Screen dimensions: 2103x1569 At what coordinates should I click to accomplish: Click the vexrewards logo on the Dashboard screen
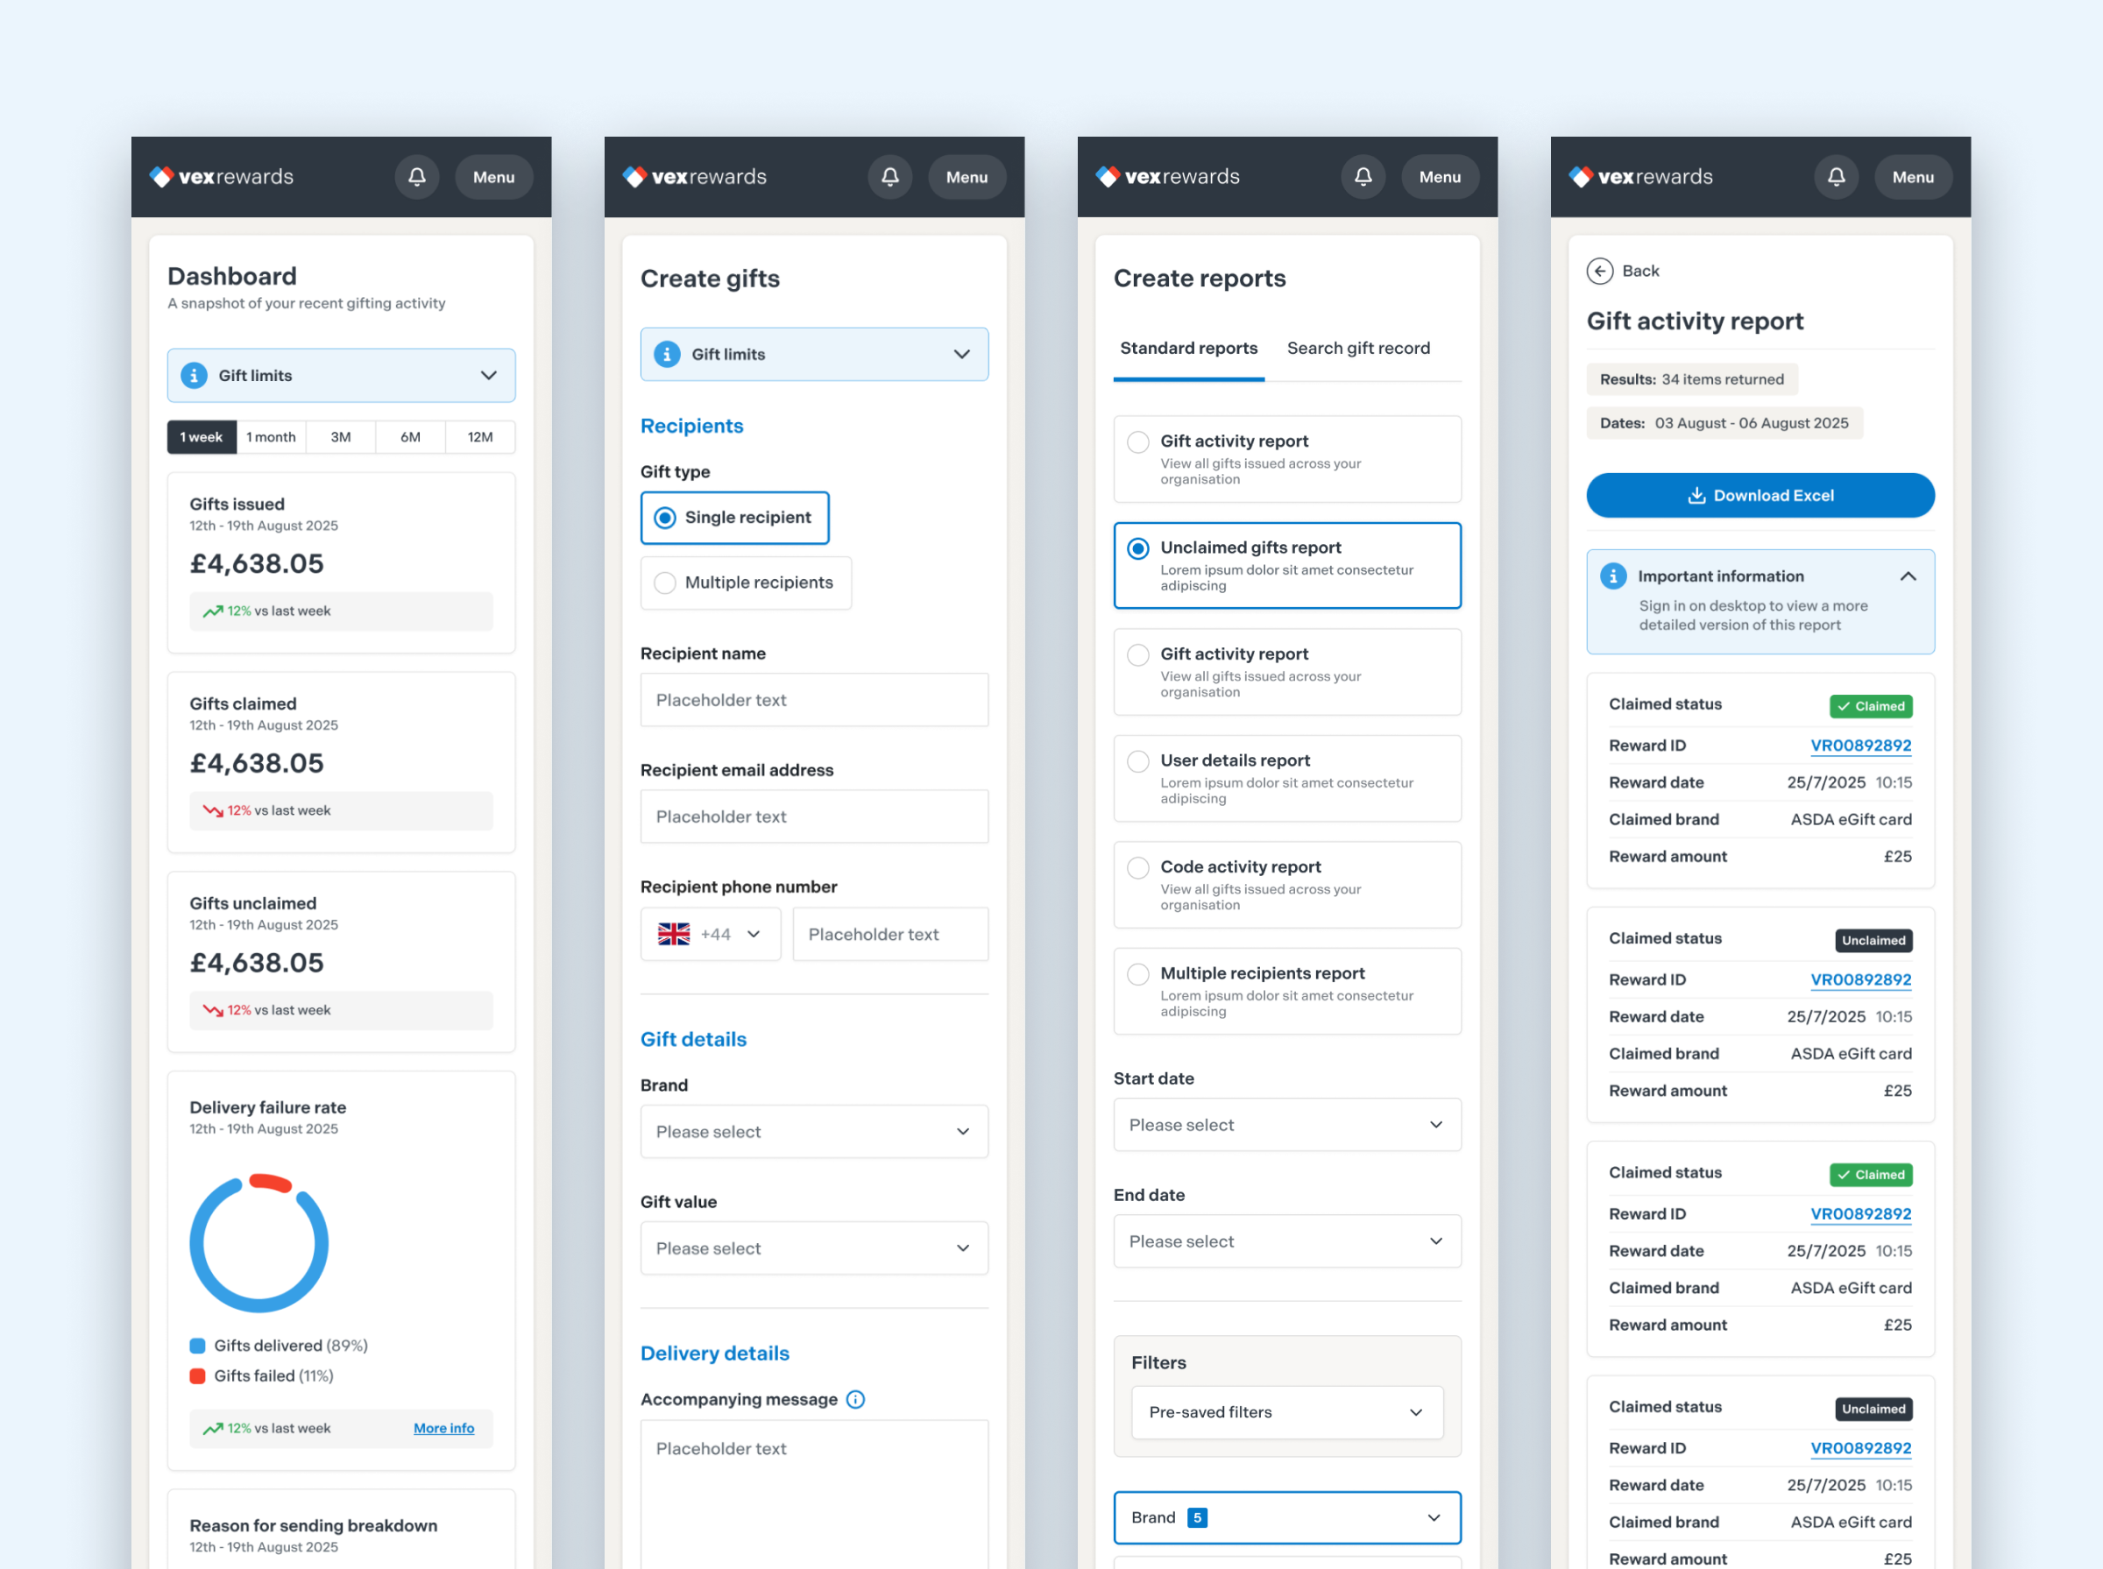[222, 177]
